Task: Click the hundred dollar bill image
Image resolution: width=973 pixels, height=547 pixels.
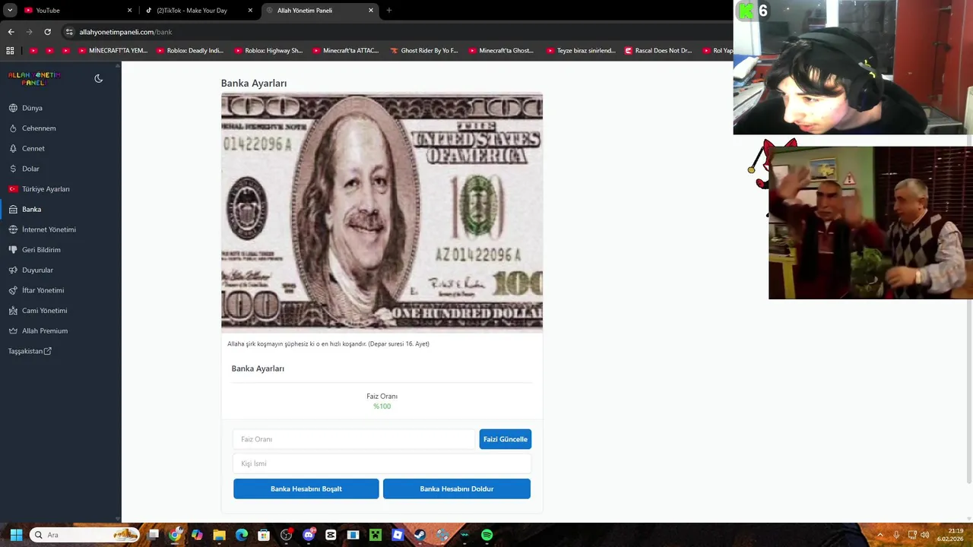Action: [x=382, y=213]
